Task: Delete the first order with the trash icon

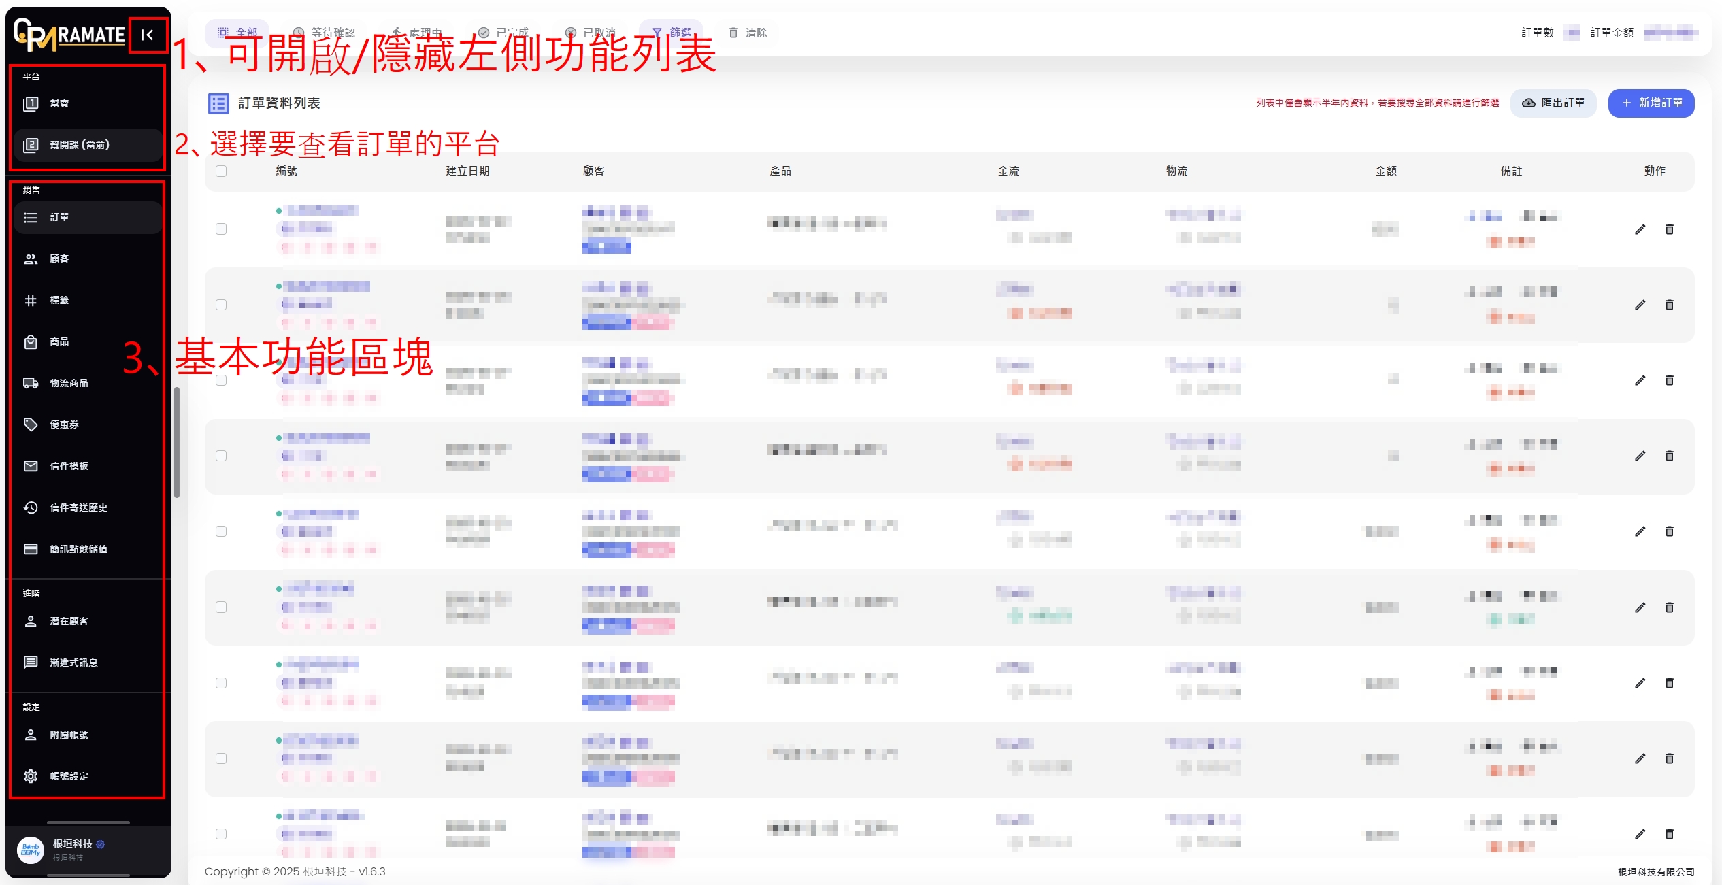Action: pos(1669,229)
